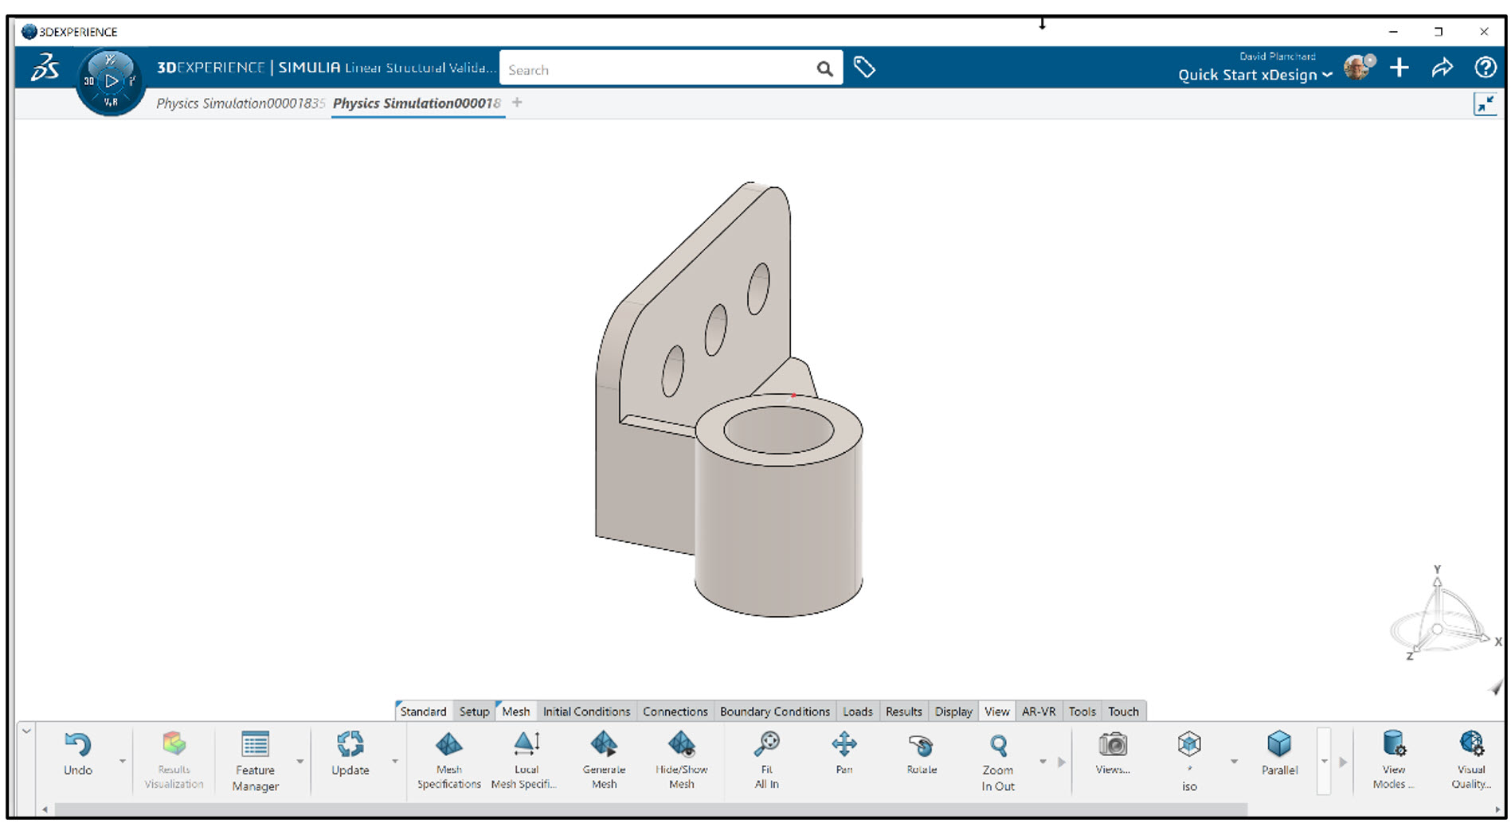
Task: Expand the Undo history dropdown arrow
Action: point(123,761)
